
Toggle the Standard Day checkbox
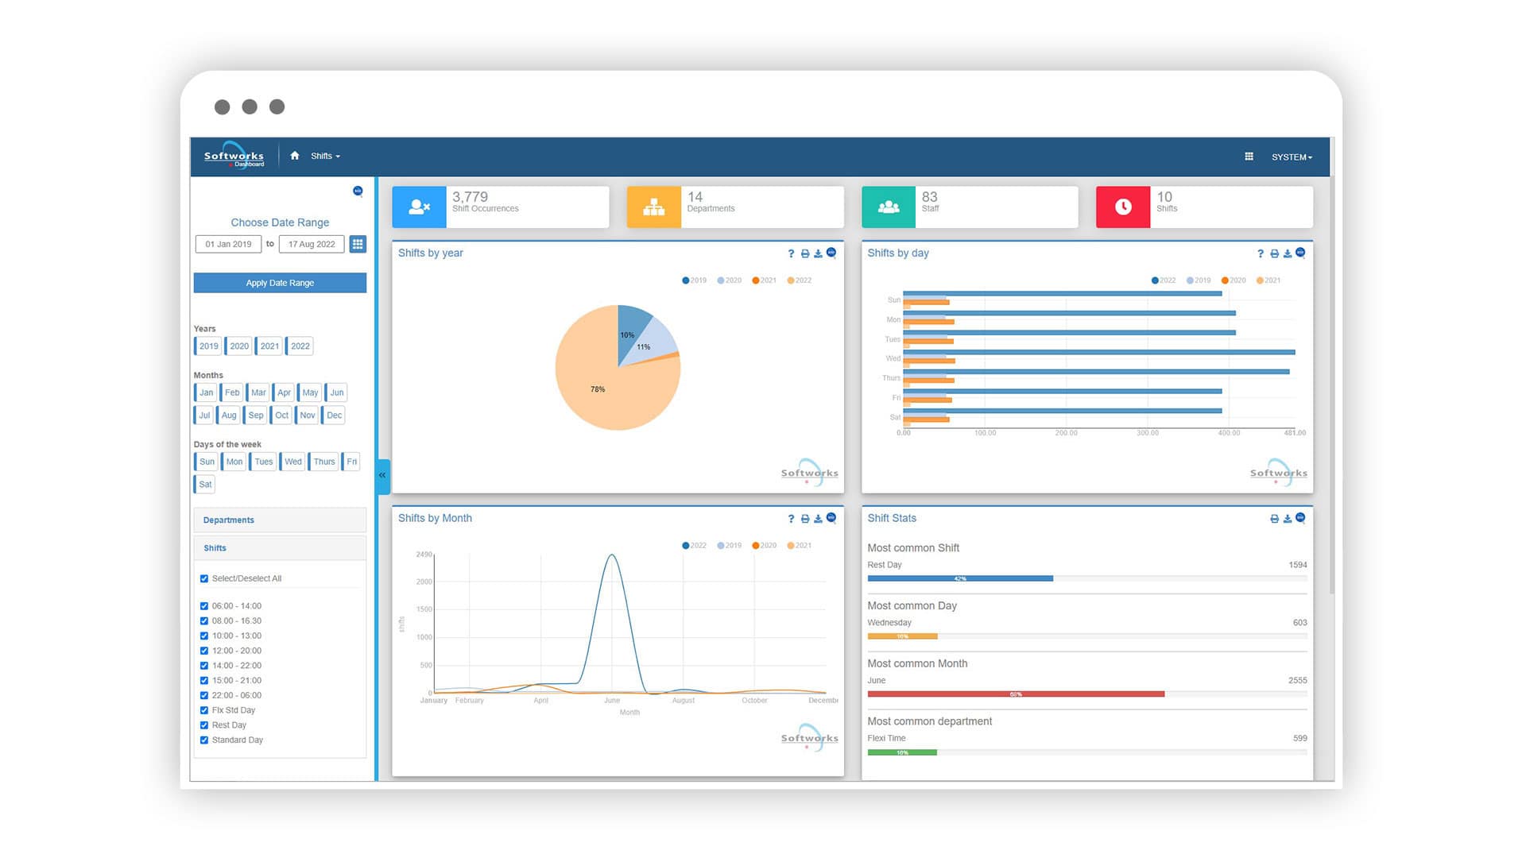tap(204, 740)
